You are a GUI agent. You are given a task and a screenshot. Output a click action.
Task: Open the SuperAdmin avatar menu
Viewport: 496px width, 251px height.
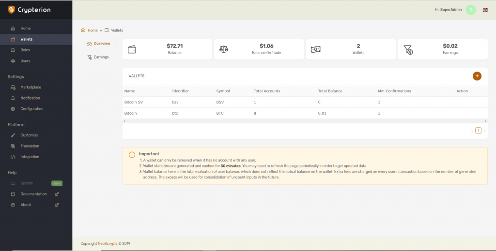[x=471, y=10]
